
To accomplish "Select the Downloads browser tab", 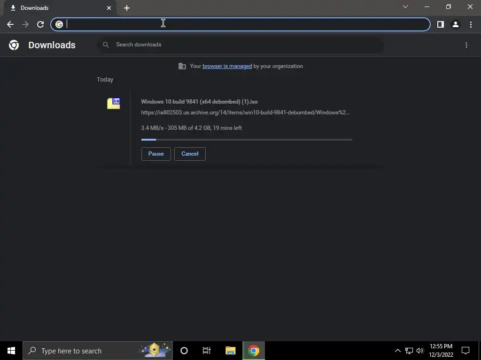I will coord(60,8).
